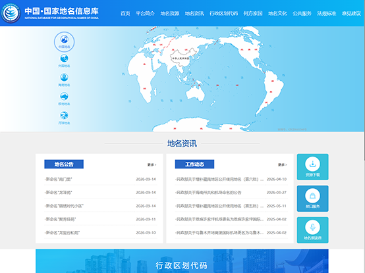The width and height of the screenshot is (365, 273).
Task: Open the 接口服务 interface service tile
Action: [313, 199]
